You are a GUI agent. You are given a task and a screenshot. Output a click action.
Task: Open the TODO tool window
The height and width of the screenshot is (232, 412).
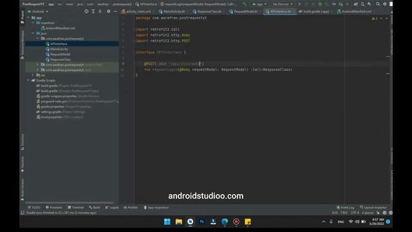(34, 208)
